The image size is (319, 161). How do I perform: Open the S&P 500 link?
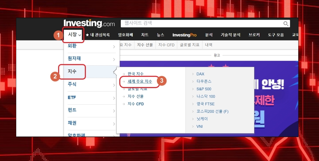point(204,89)
